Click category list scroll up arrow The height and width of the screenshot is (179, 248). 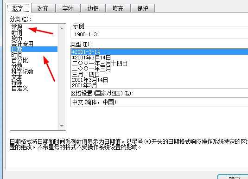tap(62, 28)
